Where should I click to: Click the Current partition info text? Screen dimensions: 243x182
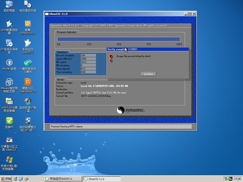pos(103,93)
